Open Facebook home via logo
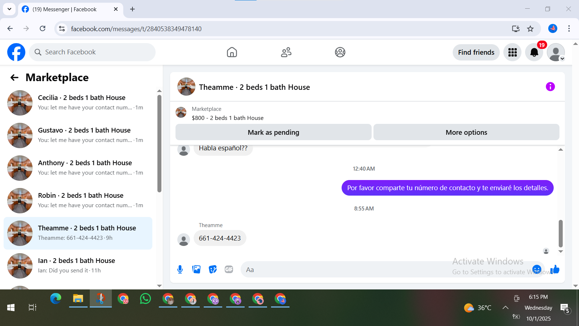 click(16, 52)
